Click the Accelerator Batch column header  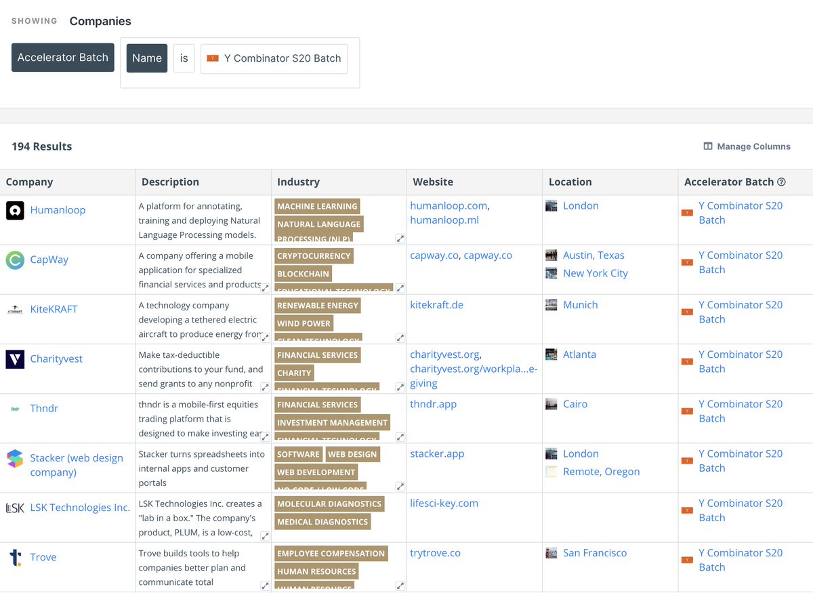(745, 182)
